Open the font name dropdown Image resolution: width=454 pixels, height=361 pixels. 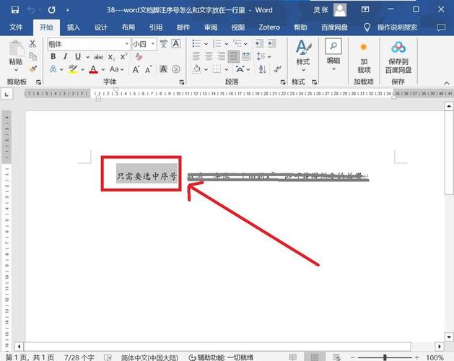(x=126, y=44)
